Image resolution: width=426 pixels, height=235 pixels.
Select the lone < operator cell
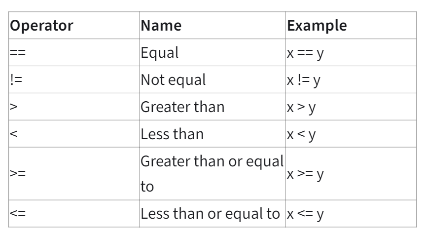[x=14, y=133]
